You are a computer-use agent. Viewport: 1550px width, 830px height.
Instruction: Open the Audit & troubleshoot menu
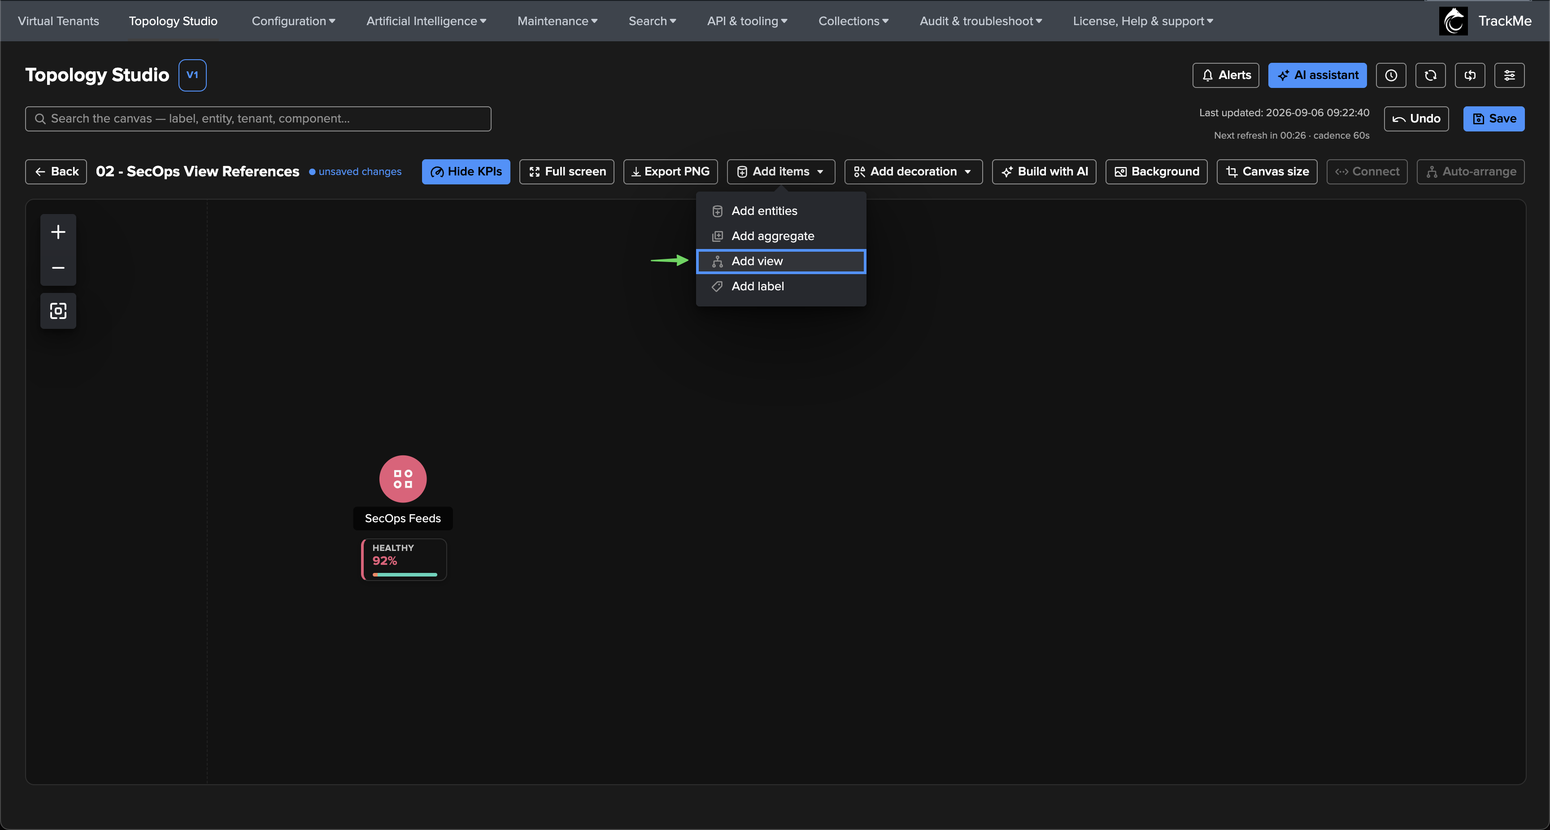(981, 21)
